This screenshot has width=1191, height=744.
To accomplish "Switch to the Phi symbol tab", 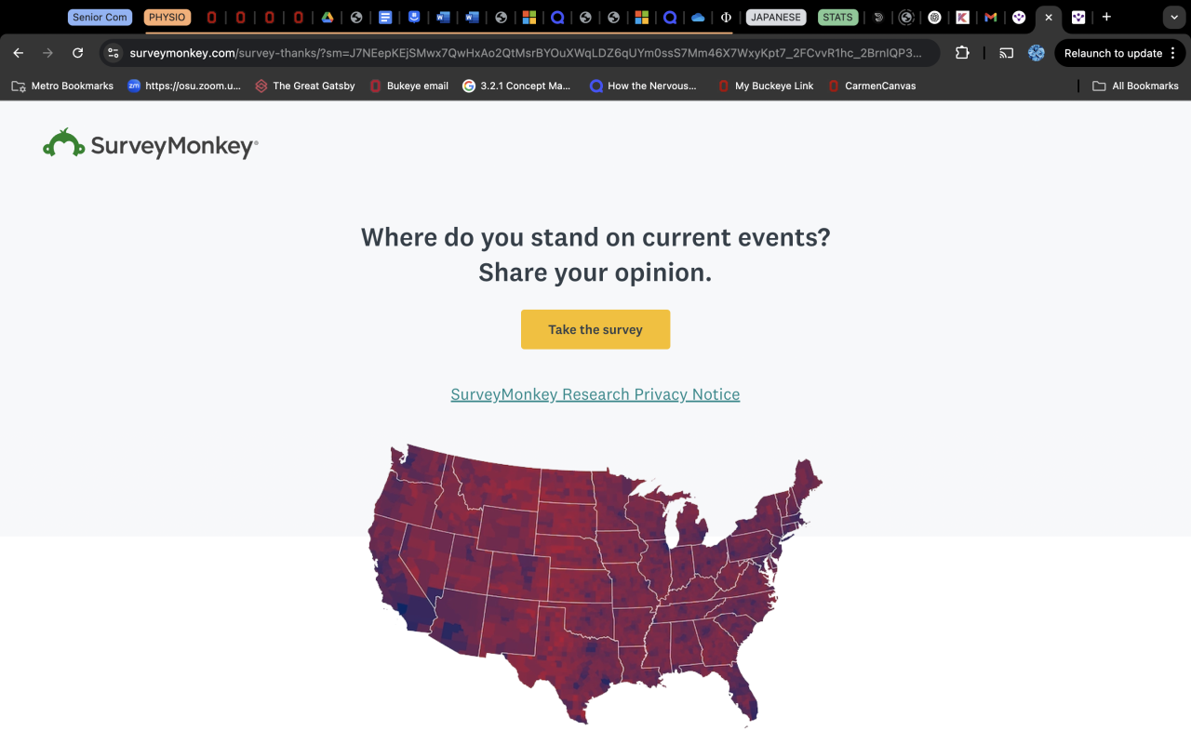I will pyautogui.click(x=726, y=17).
